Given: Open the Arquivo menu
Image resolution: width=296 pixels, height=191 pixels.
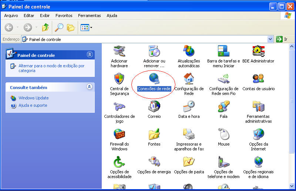Looking at the screenshot, I should (x=11, y=16).
